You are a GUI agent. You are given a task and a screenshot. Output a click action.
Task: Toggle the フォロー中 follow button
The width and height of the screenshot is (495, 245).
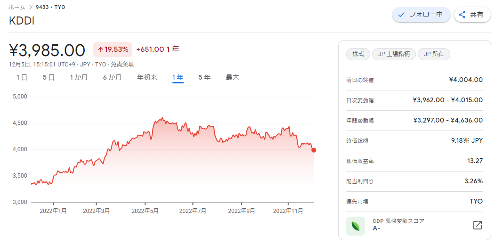click(x=421, y=15)
